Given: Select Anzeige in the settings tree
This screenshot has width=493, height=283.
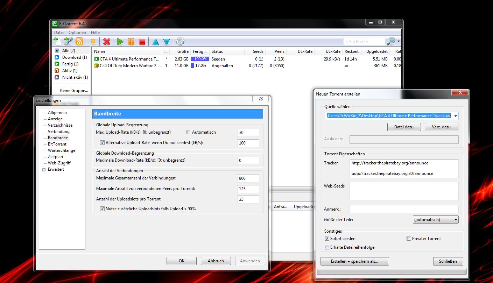Looking at the screenshot, I should [55, 119].
